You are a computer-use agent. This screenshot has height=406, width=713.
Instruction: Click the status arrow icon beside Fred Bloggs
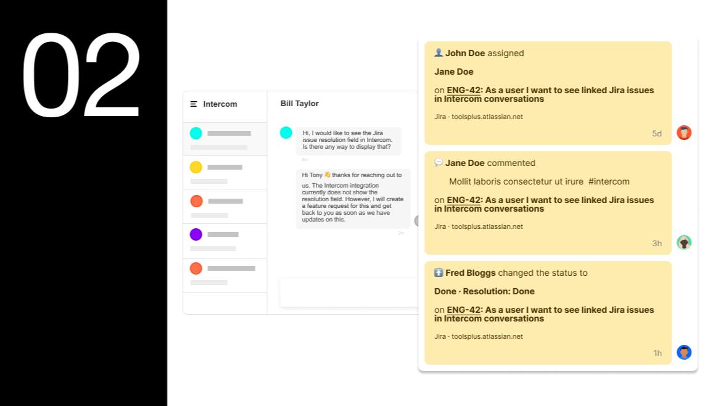tap(439, 273)
